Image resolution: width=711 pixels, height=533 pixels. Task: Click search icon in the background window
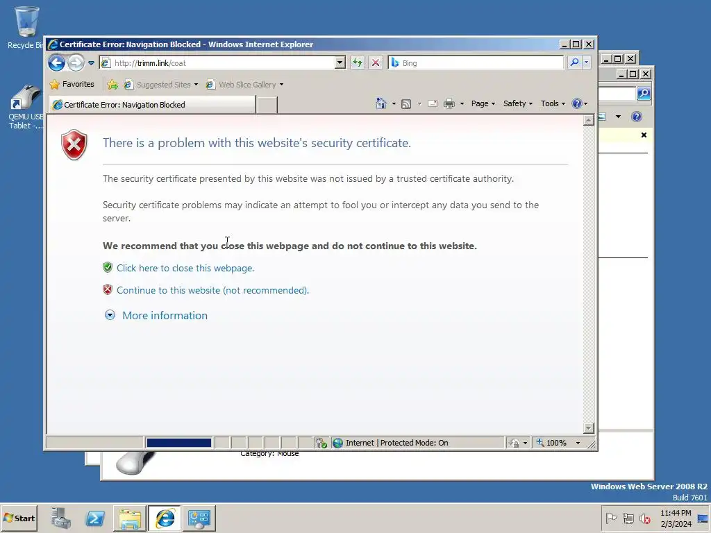[x=644, y=94]
